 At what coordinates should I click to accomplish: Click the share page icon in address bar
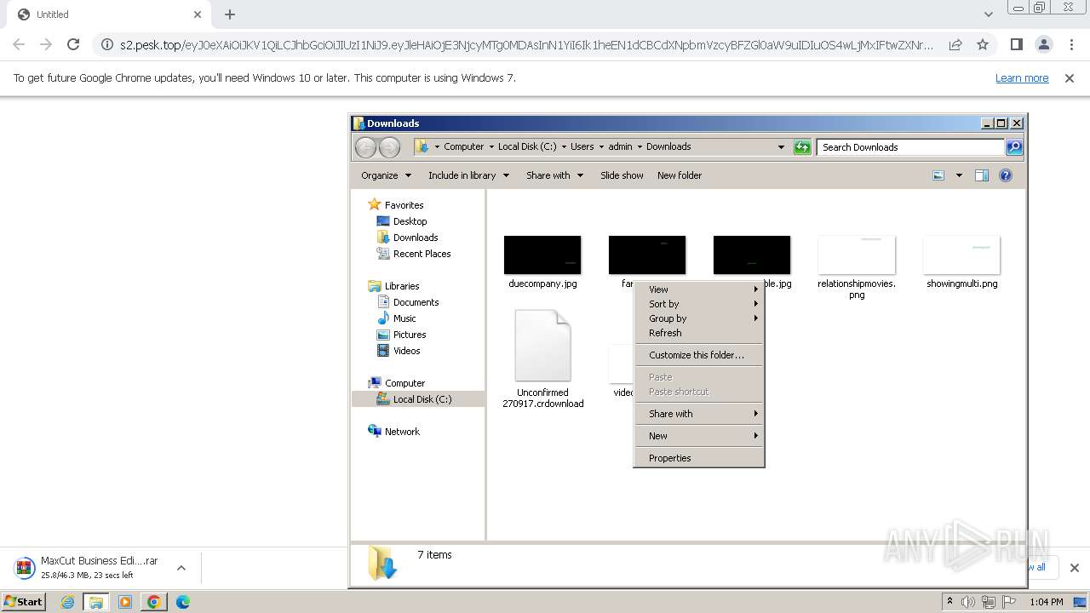point(955,44)
